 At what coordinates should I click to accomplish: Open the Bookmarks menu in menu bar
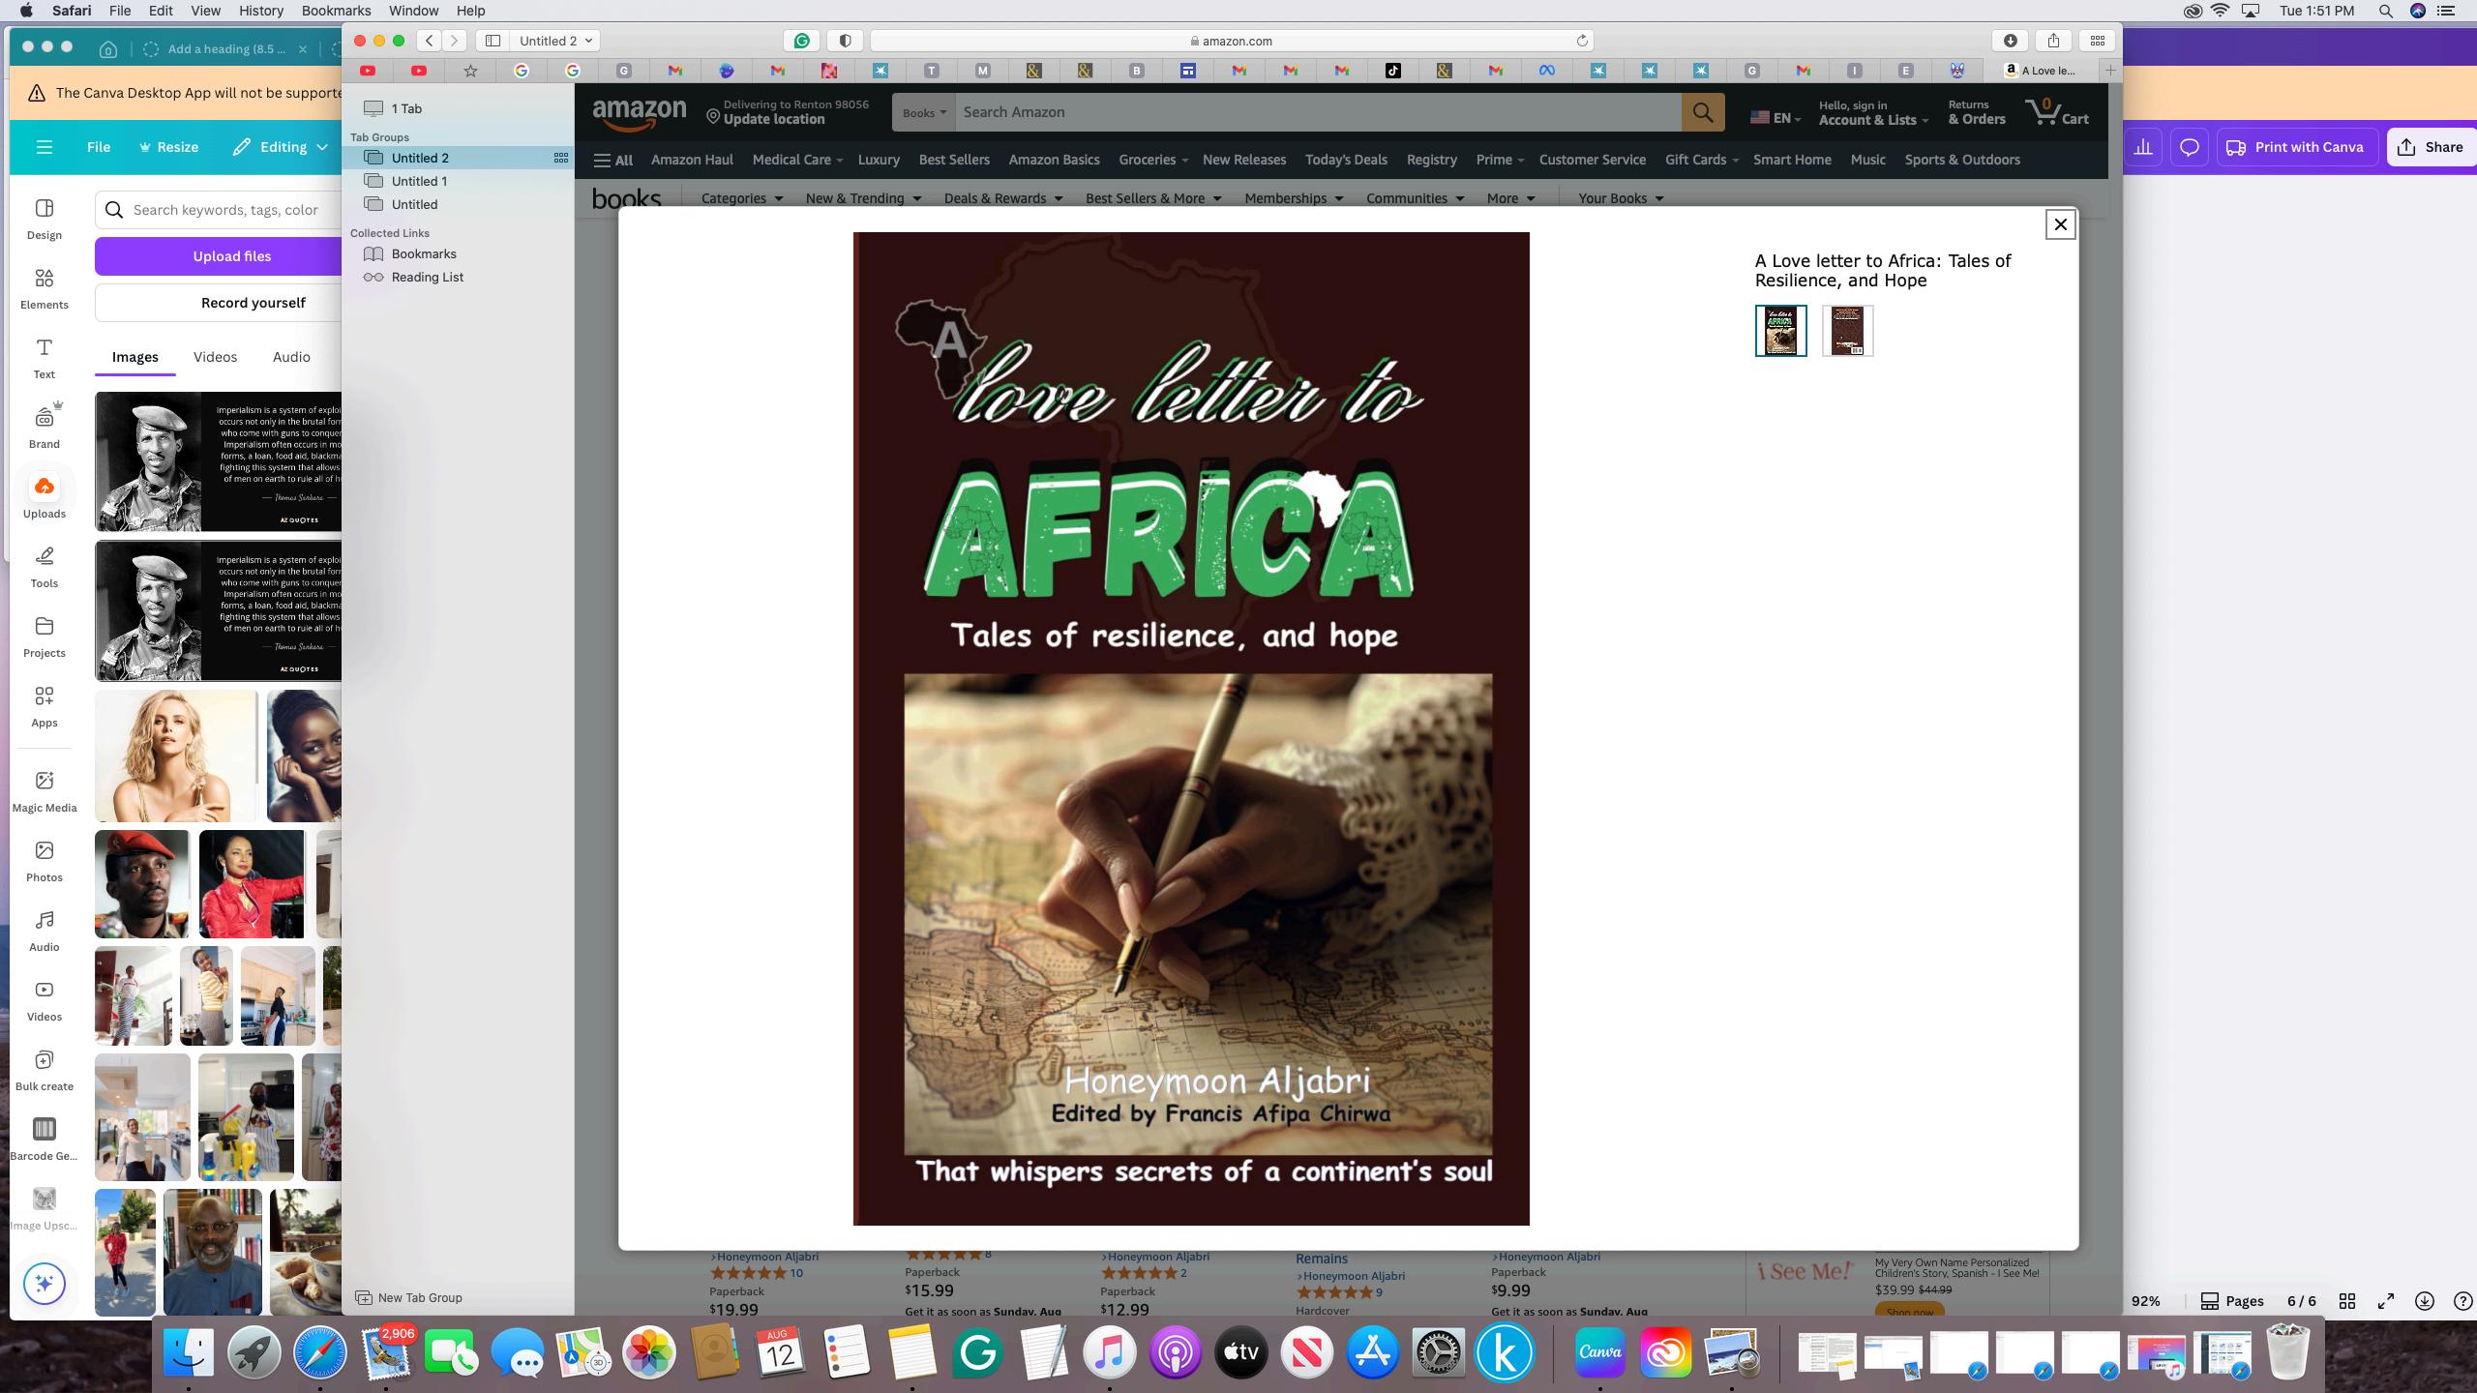click(336, 11)
